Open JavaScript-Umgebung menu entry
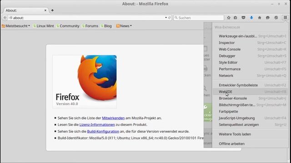291x163 pixels. (x=250, y=118)
